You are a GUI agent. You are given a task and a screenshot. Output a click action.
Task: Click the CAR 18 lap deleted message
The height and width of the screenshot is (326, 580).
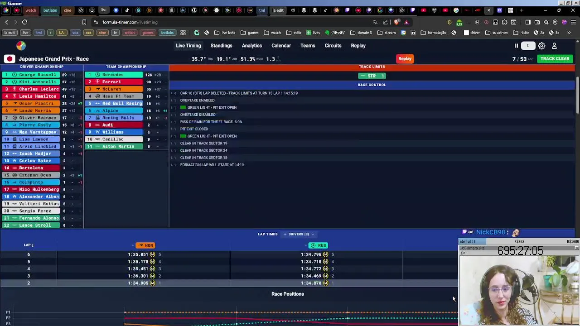[239, 93]
